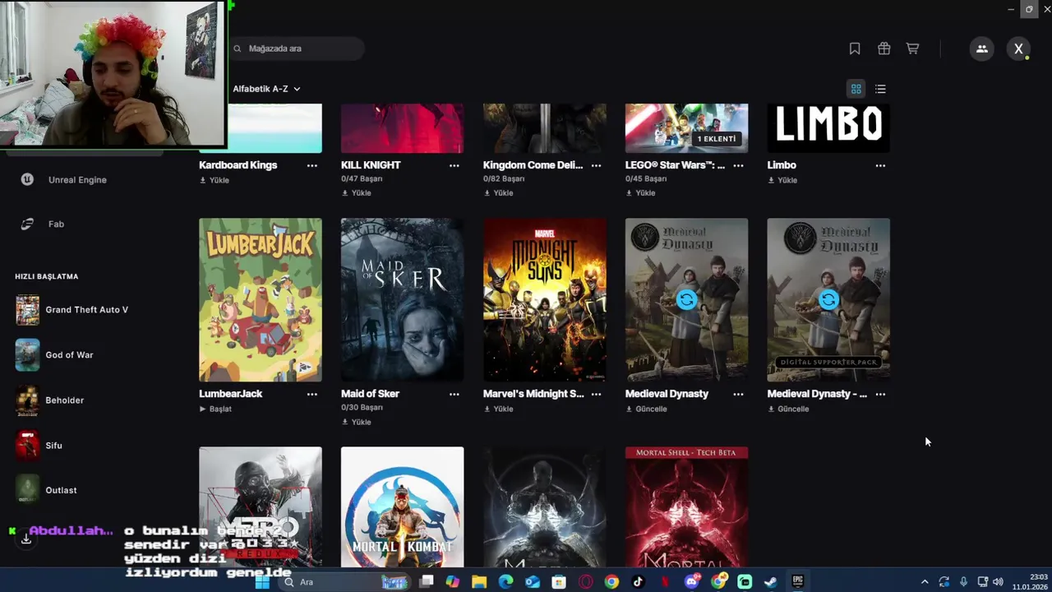Expand the Alfabetik A-Z sort dropdown
The image size is (1052, 592).
pos(266,89)
